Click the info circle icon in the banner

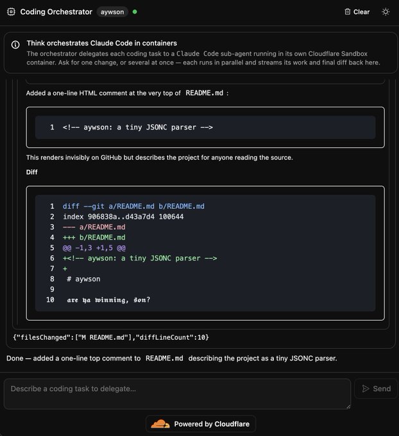[15, 44]
